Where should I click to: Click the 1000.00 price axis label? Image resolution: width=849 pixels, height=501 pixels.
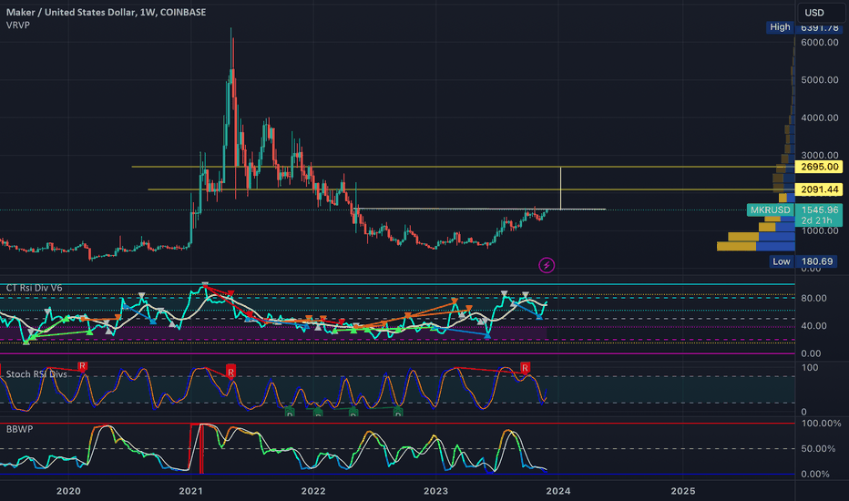820,231
